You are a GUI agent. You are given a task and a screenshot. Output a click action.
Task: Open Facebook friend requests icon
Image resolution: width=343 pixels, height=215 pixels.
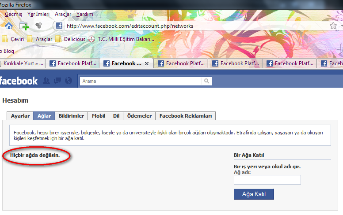pyautogui.click(x=46, y=81)
